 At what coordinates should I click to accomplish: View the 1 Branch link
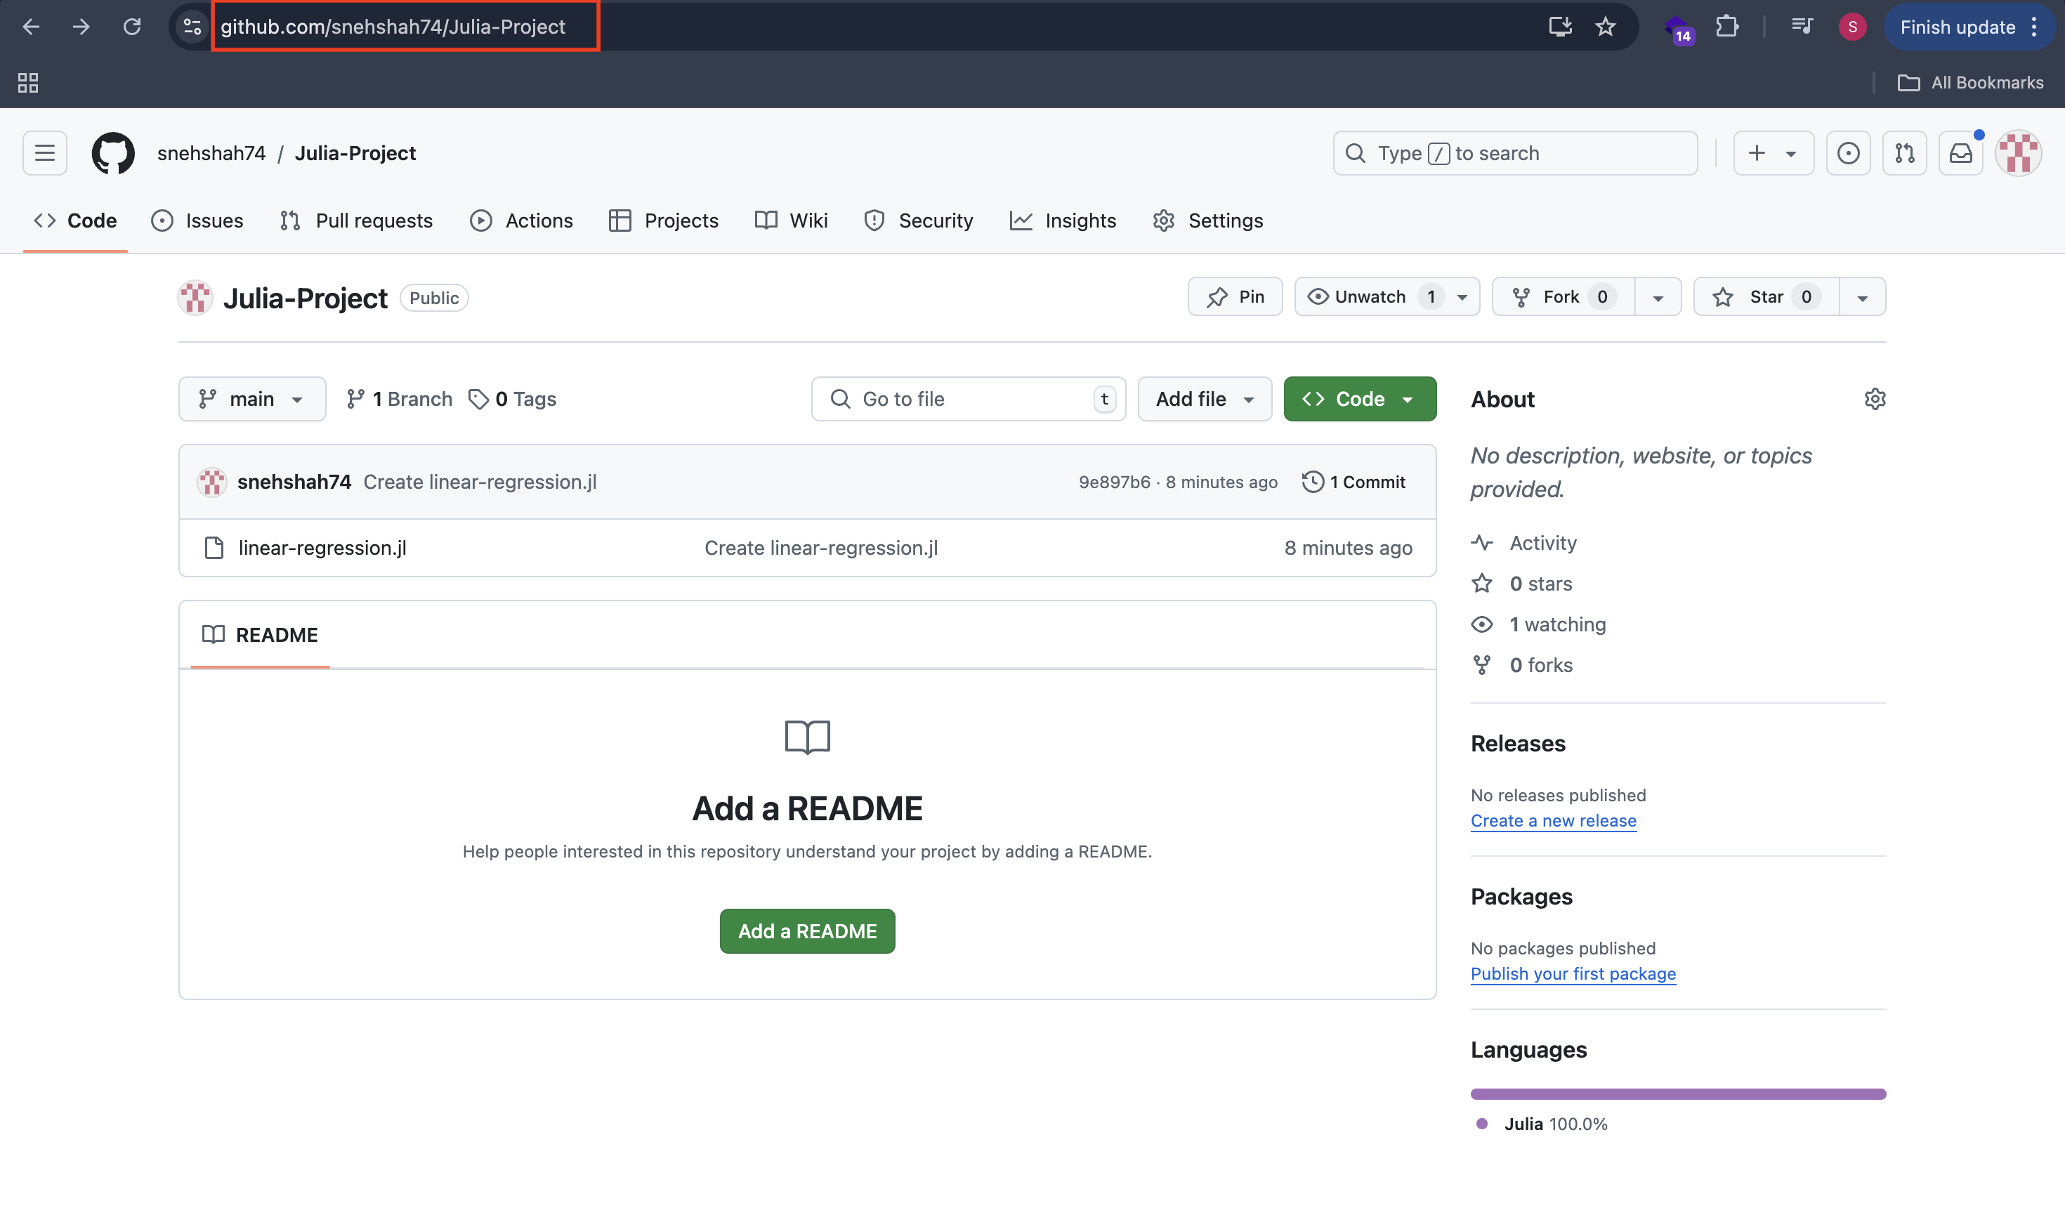pos(399,399)
